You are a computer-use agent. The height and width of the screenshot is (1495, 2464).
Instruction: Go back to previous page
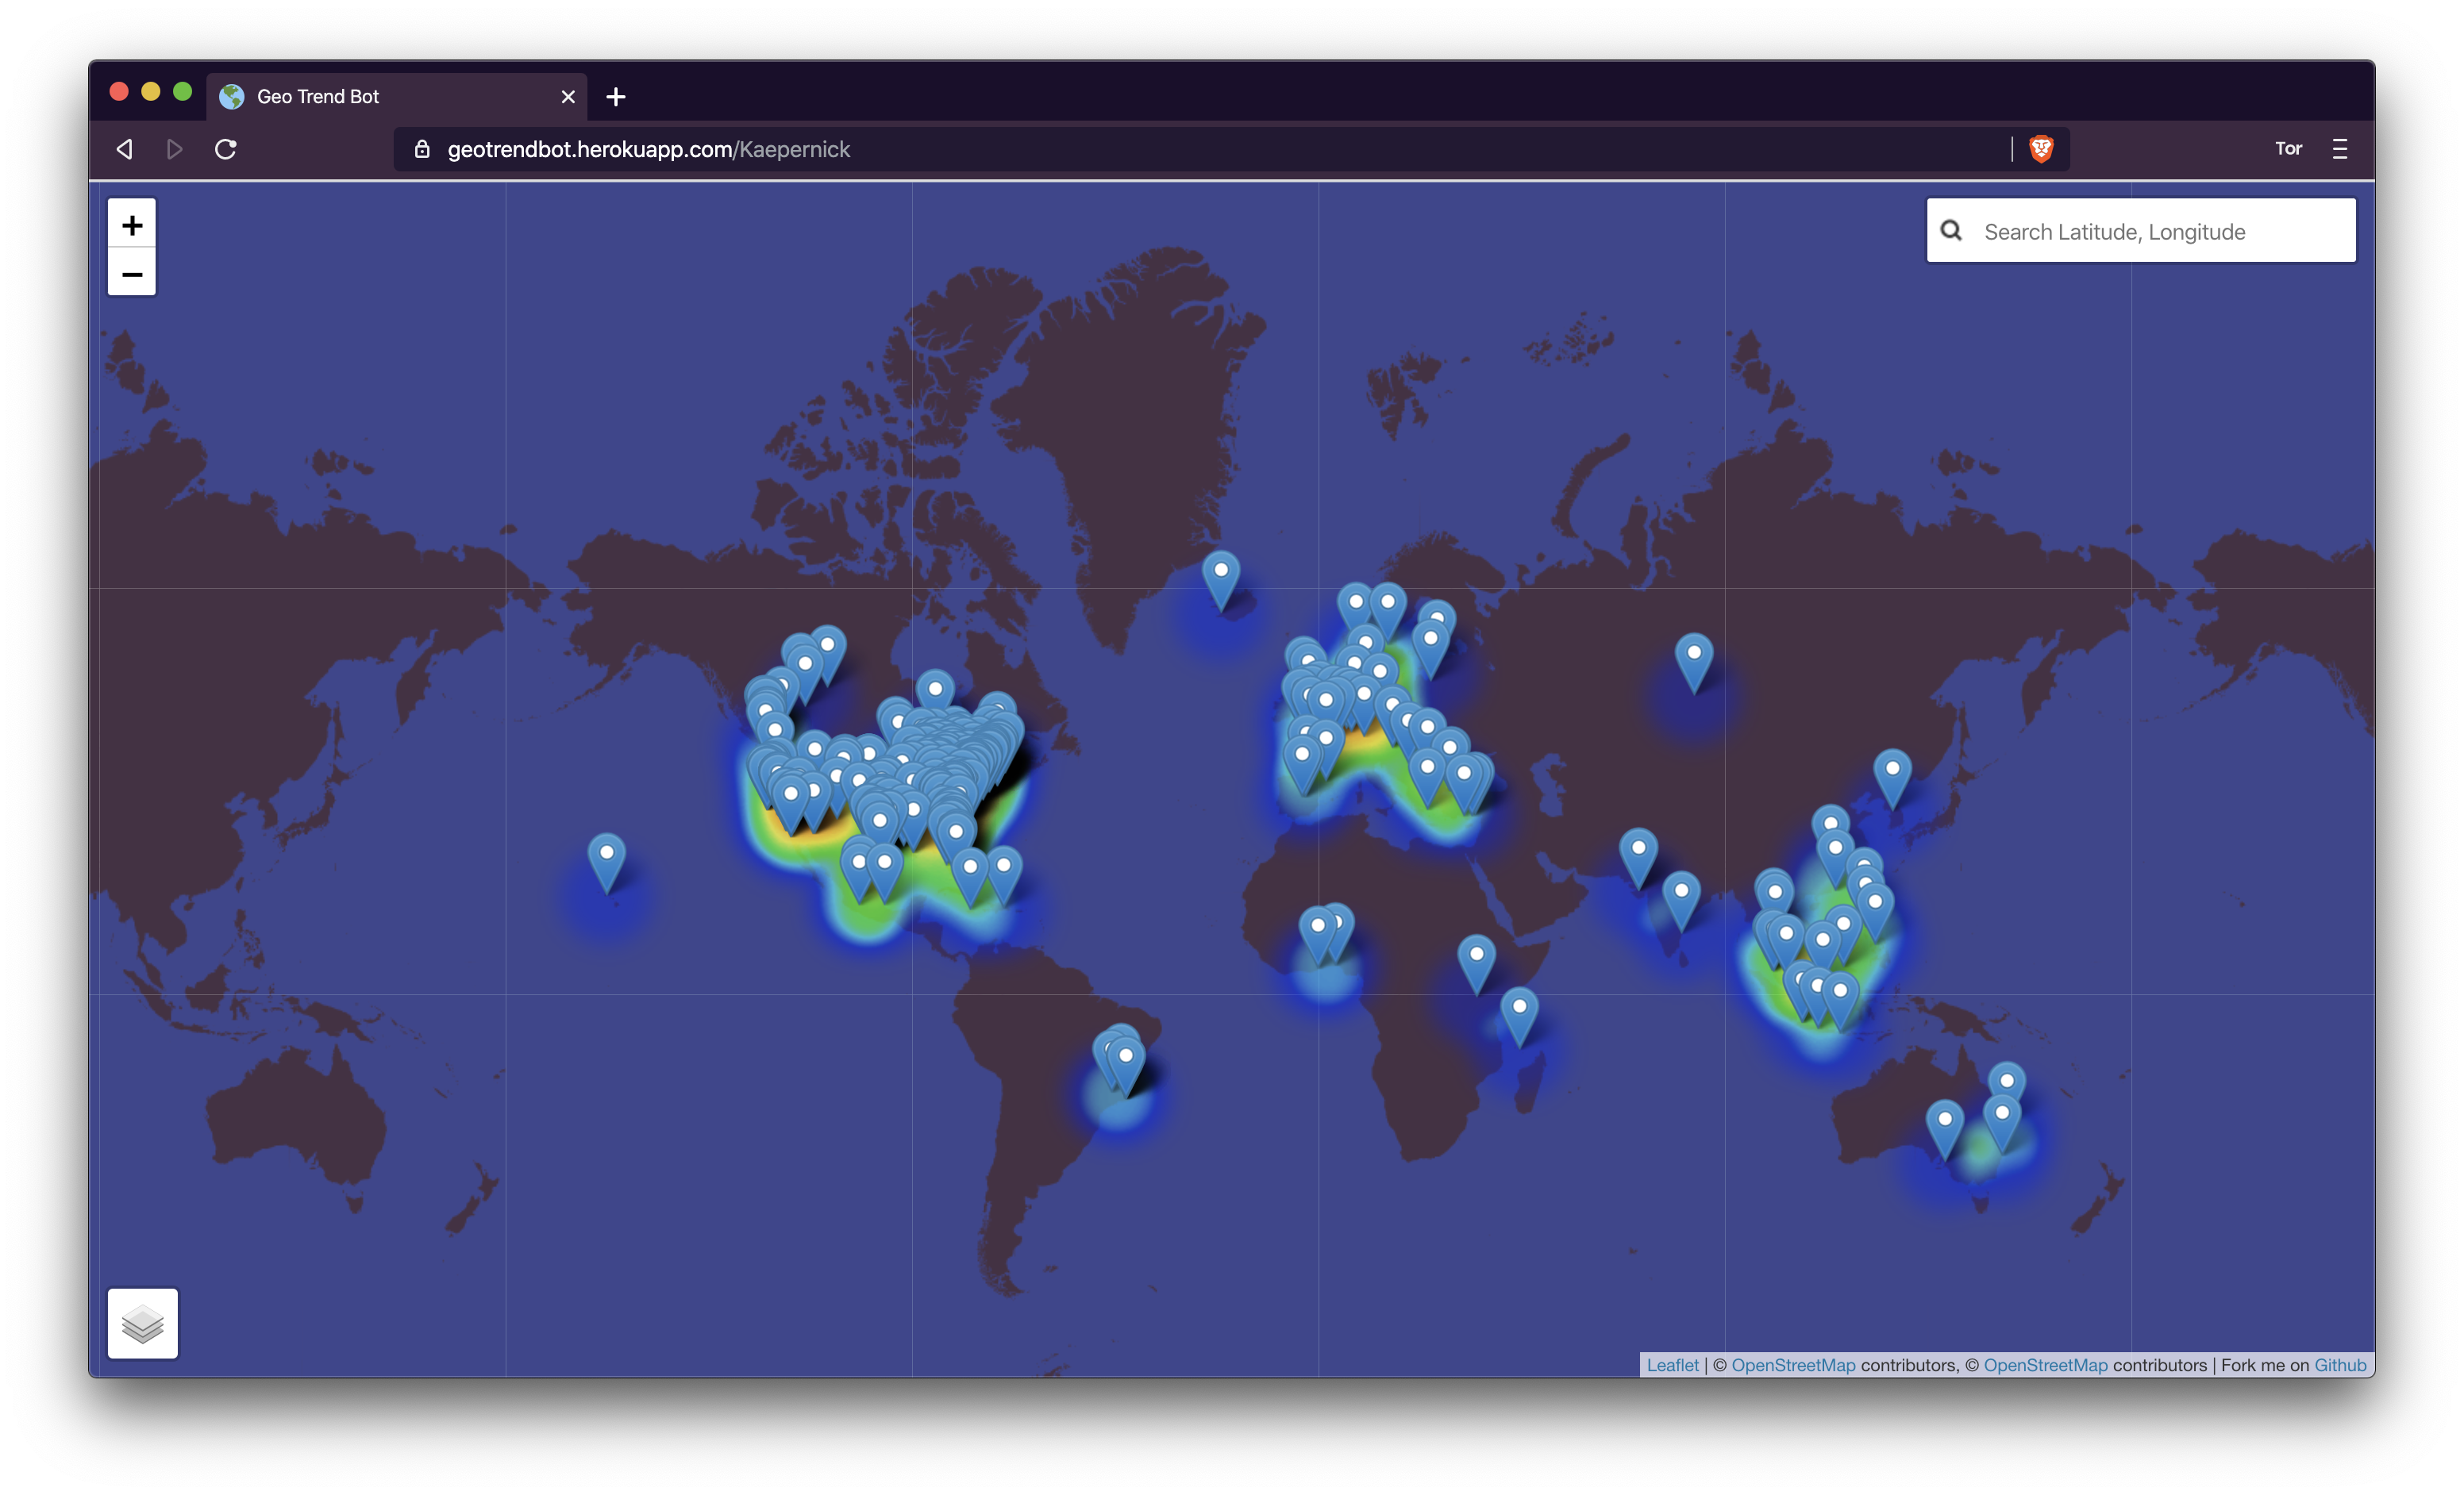[125, 149]
